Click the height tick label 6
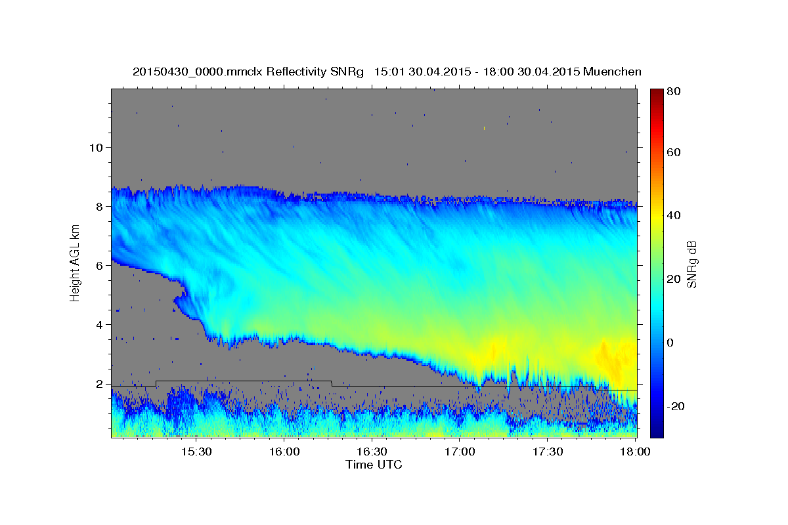 point(100,265)
